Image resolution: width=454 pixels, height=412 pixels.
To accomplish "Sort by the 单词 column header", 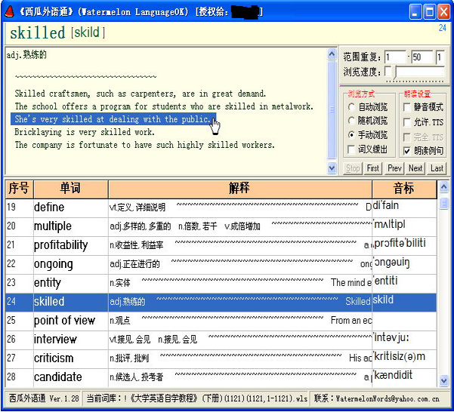I will coord(70,188).
